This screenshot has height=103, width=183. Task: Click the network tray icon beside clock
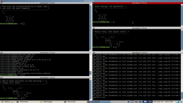pos(178,102)
